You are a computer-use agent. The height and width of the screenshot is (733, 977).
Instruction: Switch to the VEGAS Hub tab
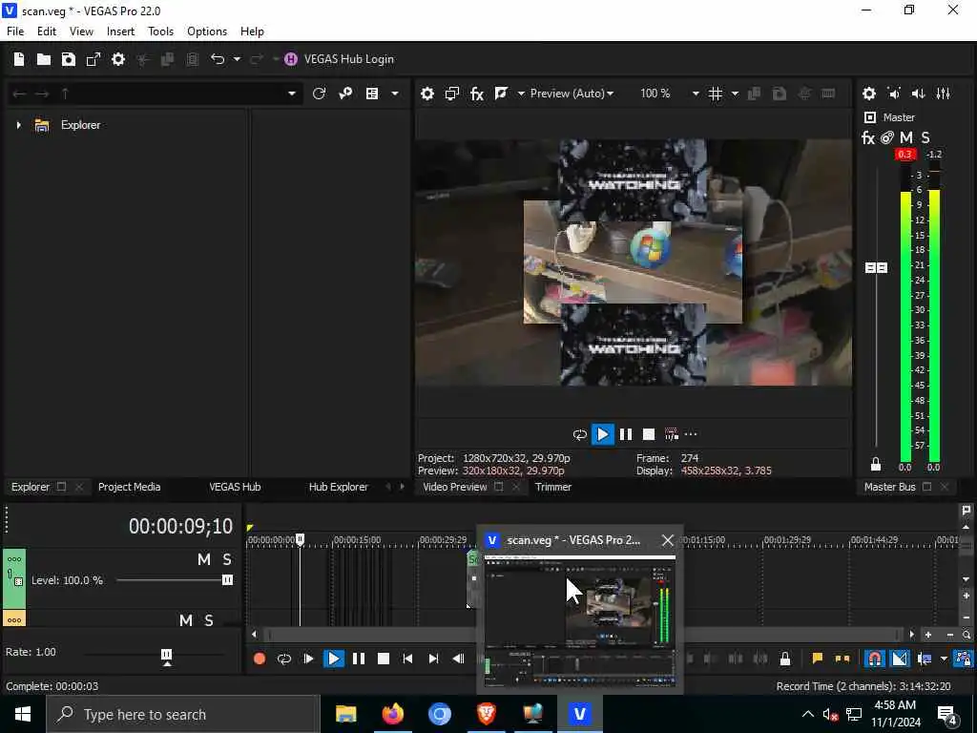235,487
